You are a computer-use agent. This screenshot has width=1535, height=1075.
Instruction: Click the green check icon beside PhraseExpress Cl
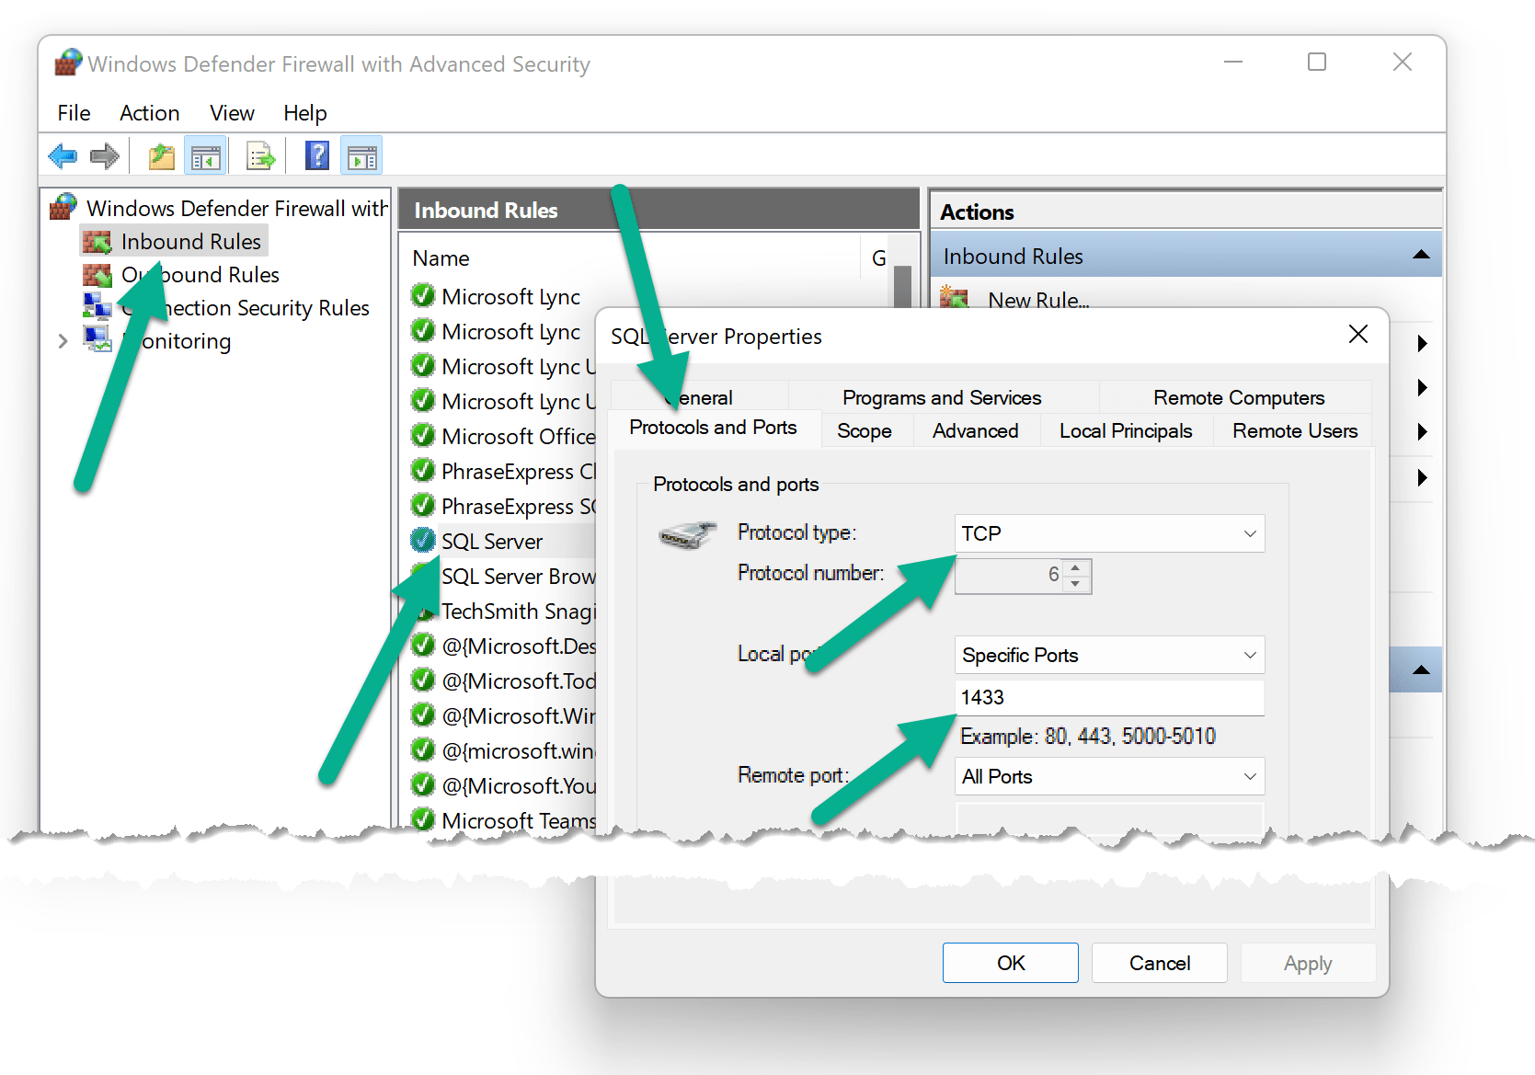pos(423,470)
